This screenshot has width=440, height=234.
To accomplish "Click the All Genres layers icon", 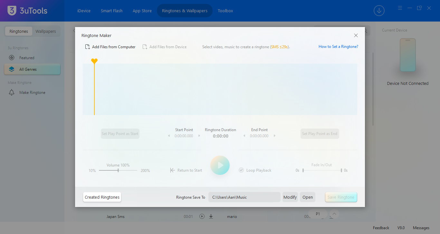I will point(12,69).
